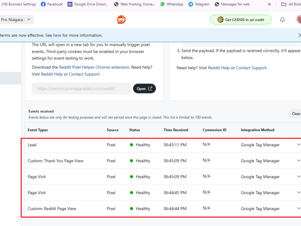The height and width of the screenshot is (226, 301).
Task: Click the Time Received column header
Action: click(x=176, y=130)
